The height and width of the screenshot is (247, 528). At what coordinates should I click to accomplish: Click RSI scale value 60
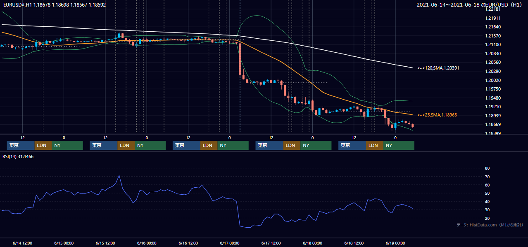(x=487, y=185)
